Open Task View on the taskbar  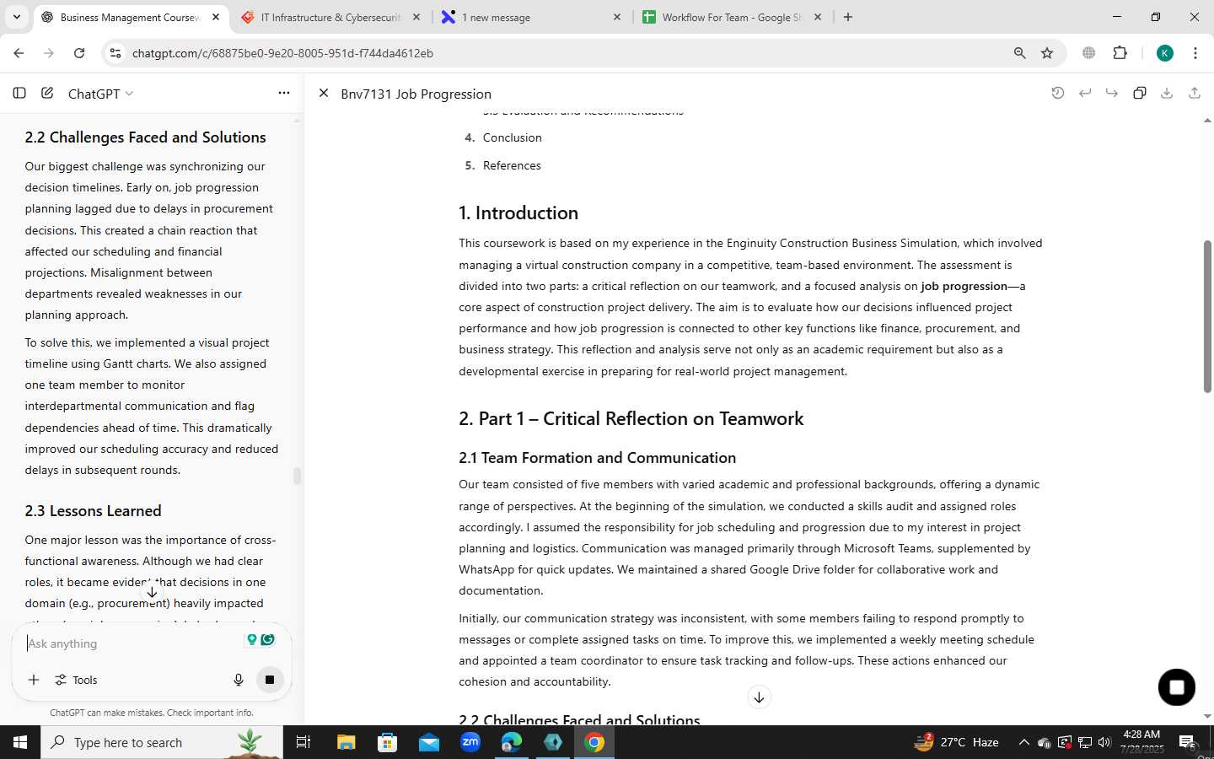(303, 742)
